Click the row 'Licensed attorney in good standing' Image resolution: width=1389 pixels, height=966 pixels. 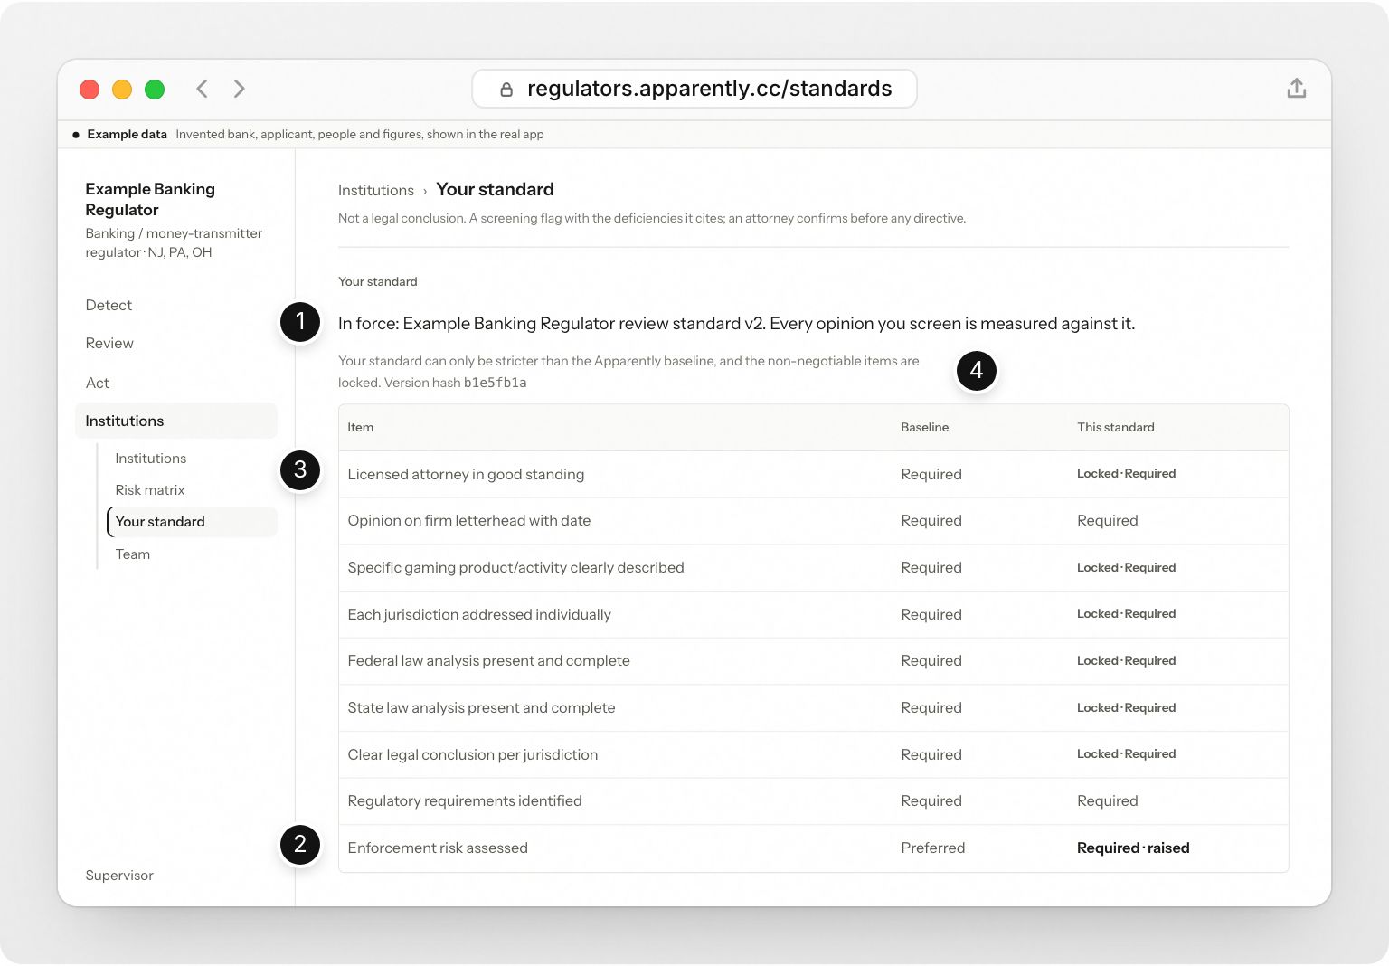pyautogui.click(x=814, y=474)
